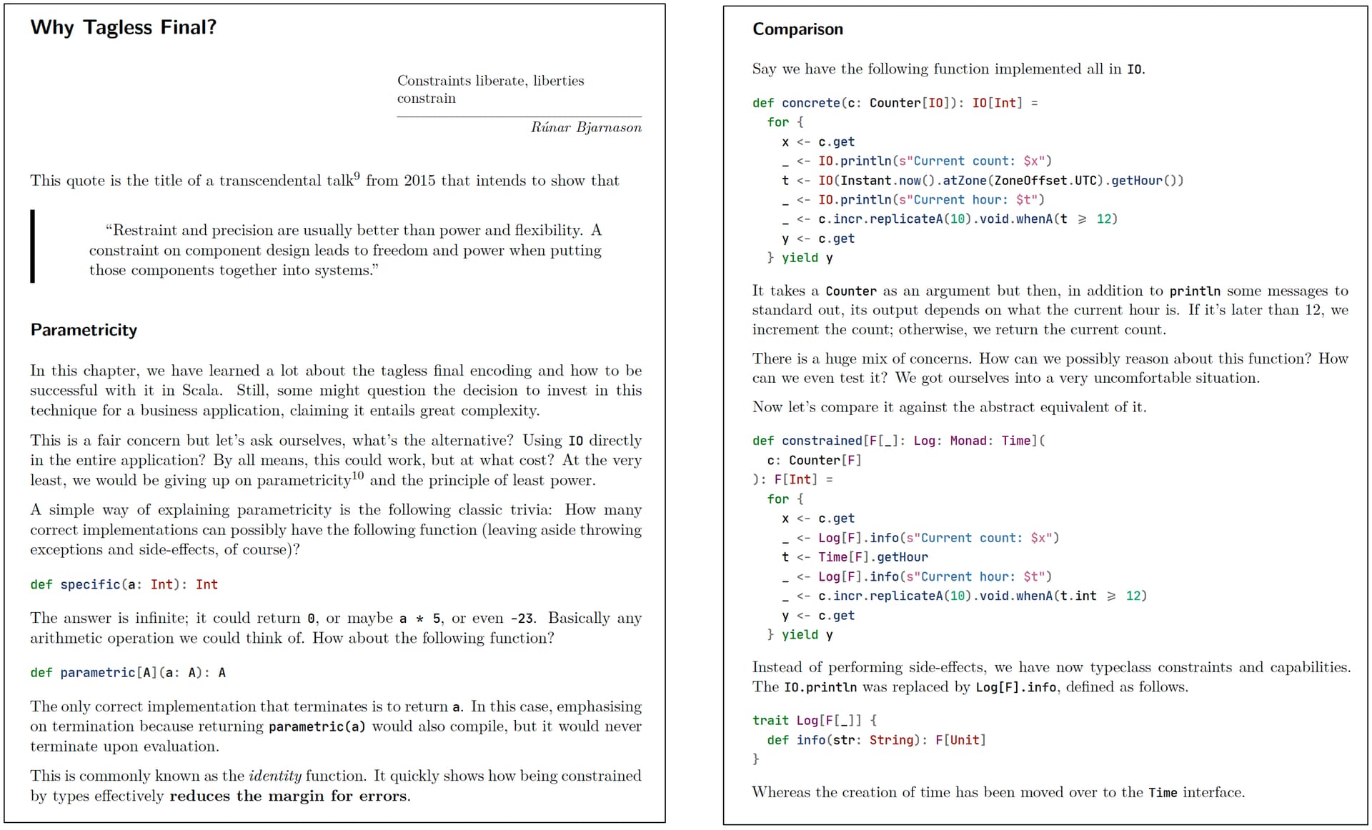Viewport: 1372px width, 830px height.
Task: Click the 'Comparison' section heading
Action: point(797,29)
